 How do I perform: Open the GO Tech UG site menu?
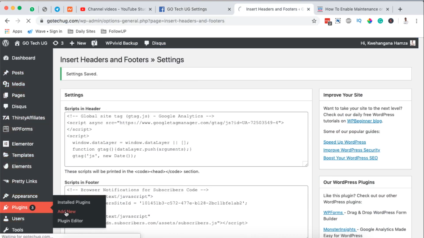coord(31,43)
